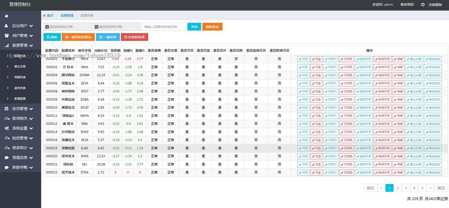Expand the 短信管理 menu chevron
Image resolution: width=449 pixels, height=208 pixels.
(x=31, y=138)
